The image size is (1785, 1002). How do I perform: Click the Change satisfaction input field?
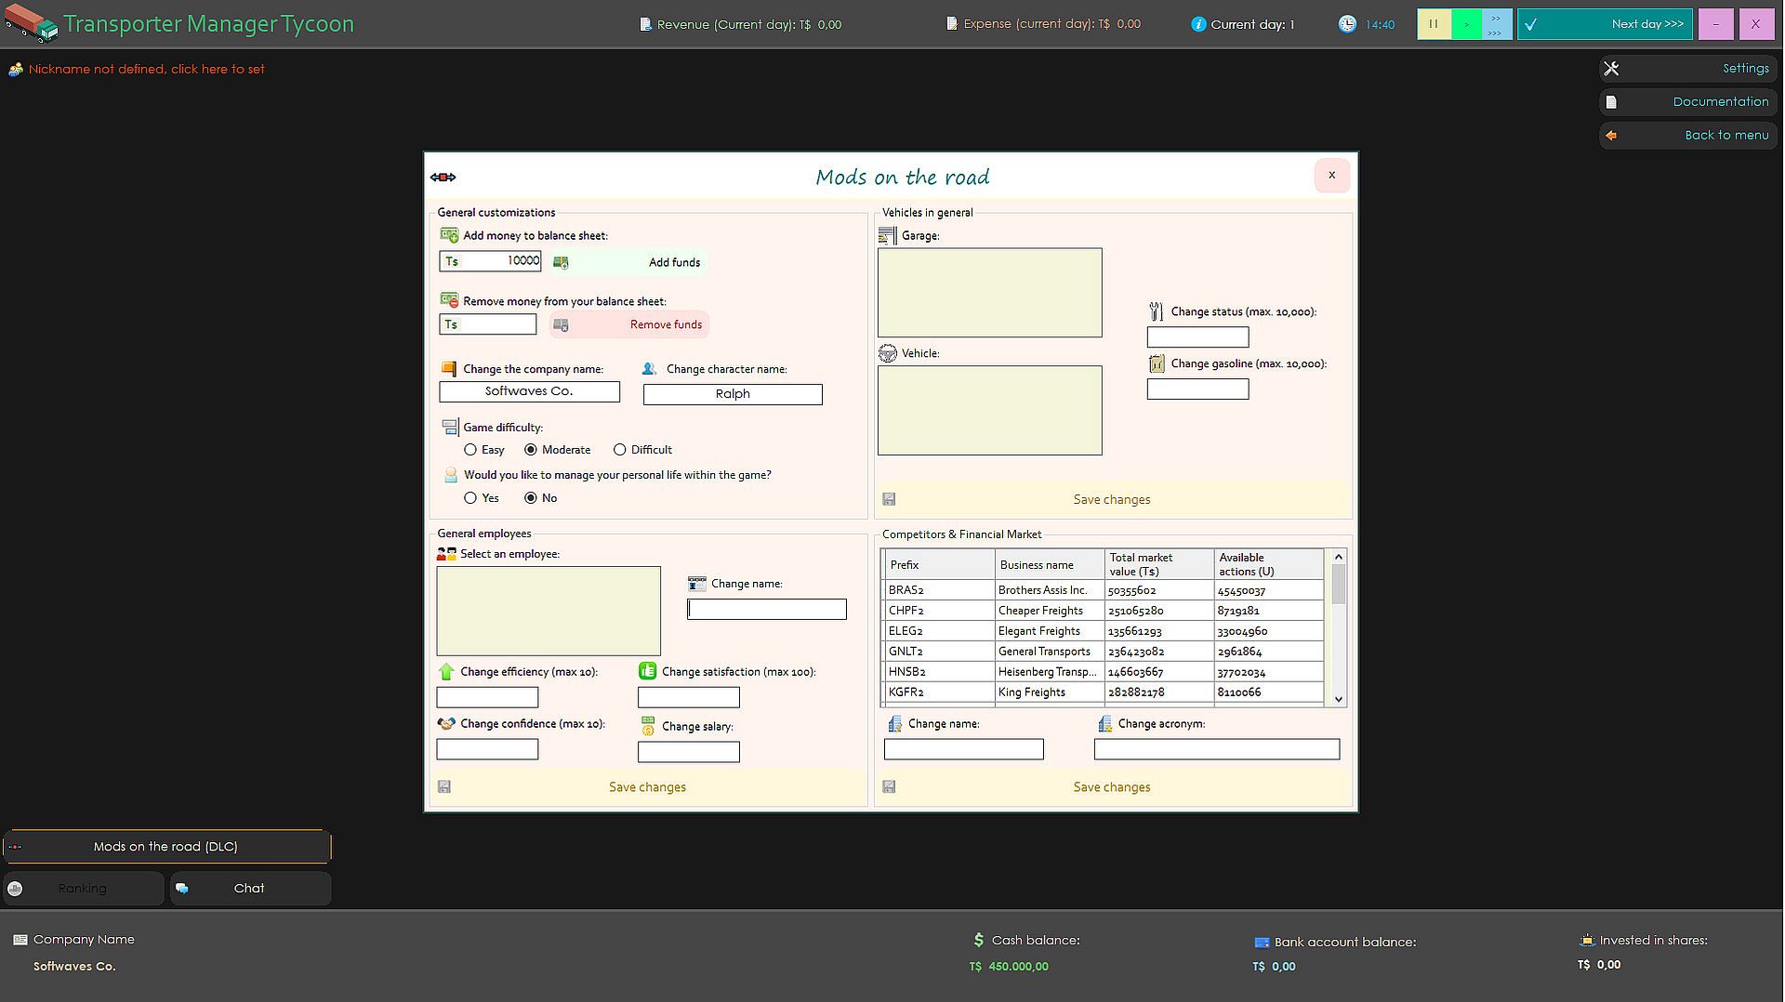coord(689,697)
